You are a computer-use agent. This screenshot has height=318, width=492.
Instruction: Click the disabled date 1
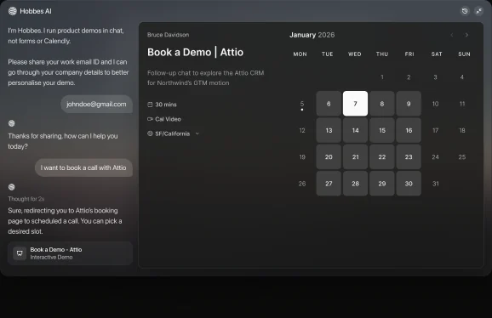click(x=382, y=77)
